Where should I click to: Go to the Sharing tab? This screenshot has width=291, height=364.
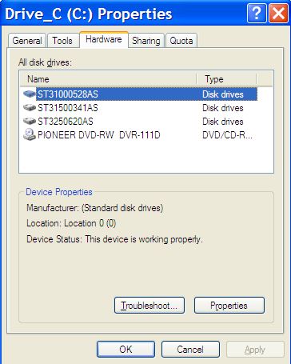pos(146,41)
